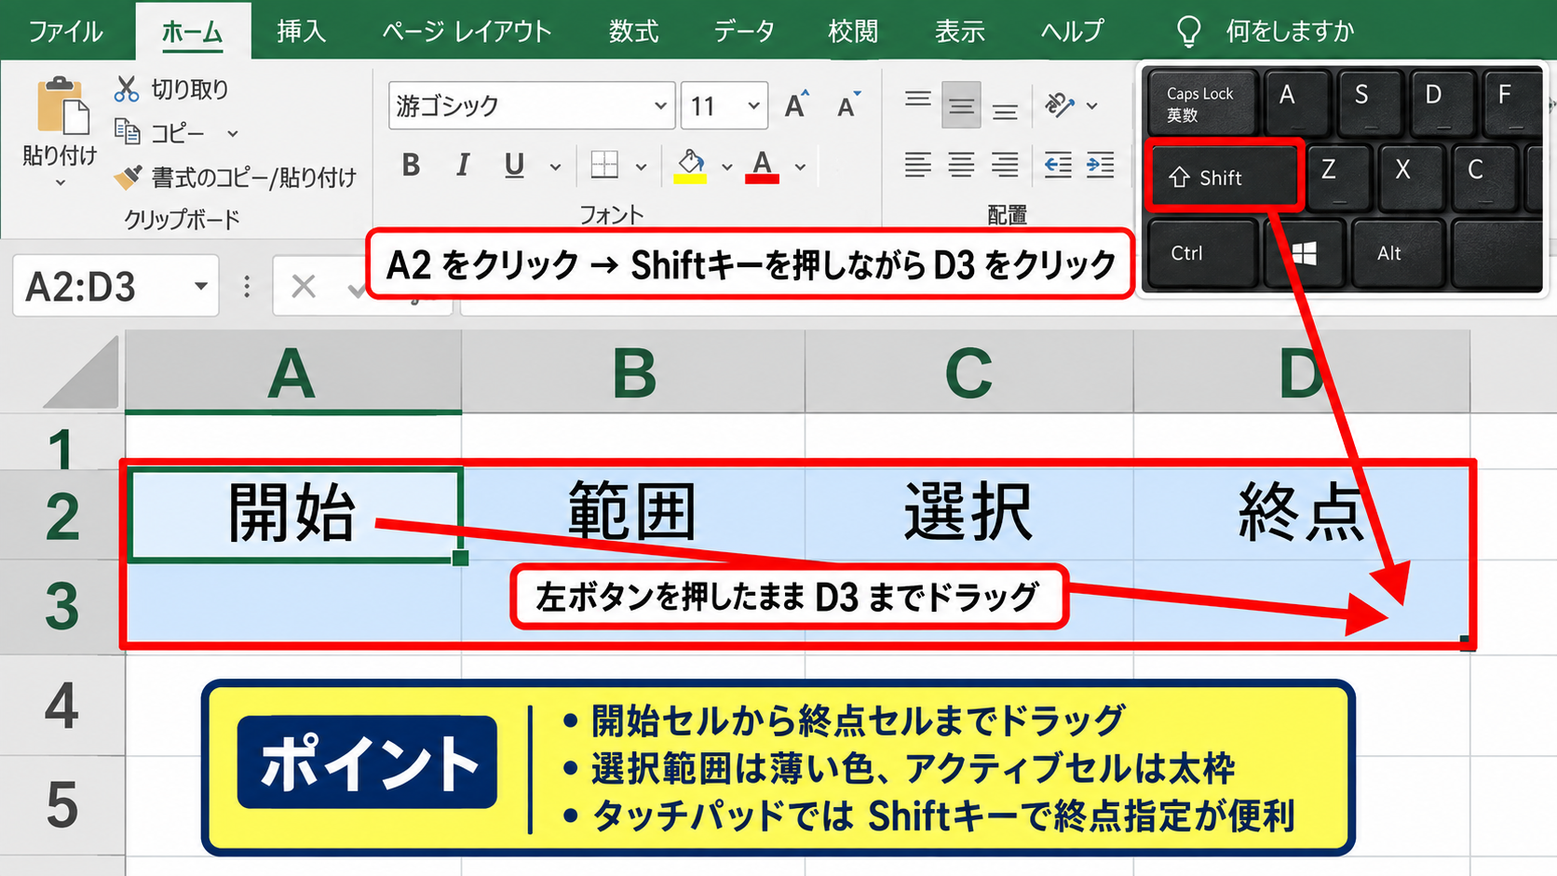Expand the Borders dropdown arrow
The height and width of the screenshot is (876, 1557).
coord(641,168)
